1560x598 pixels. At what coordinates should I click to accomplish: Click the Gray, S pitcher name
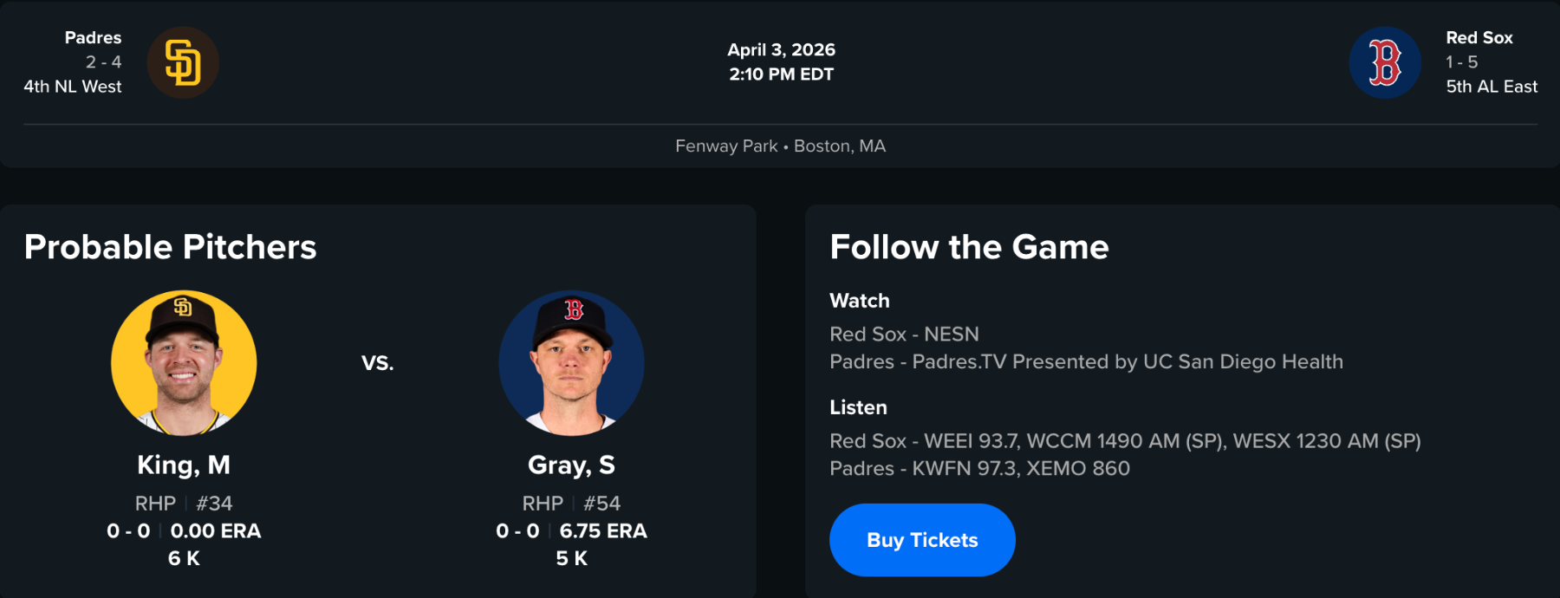(x=571, y=465)
